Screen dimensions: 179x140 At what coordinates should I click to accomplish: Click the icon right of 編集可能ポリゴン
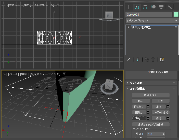176,27
